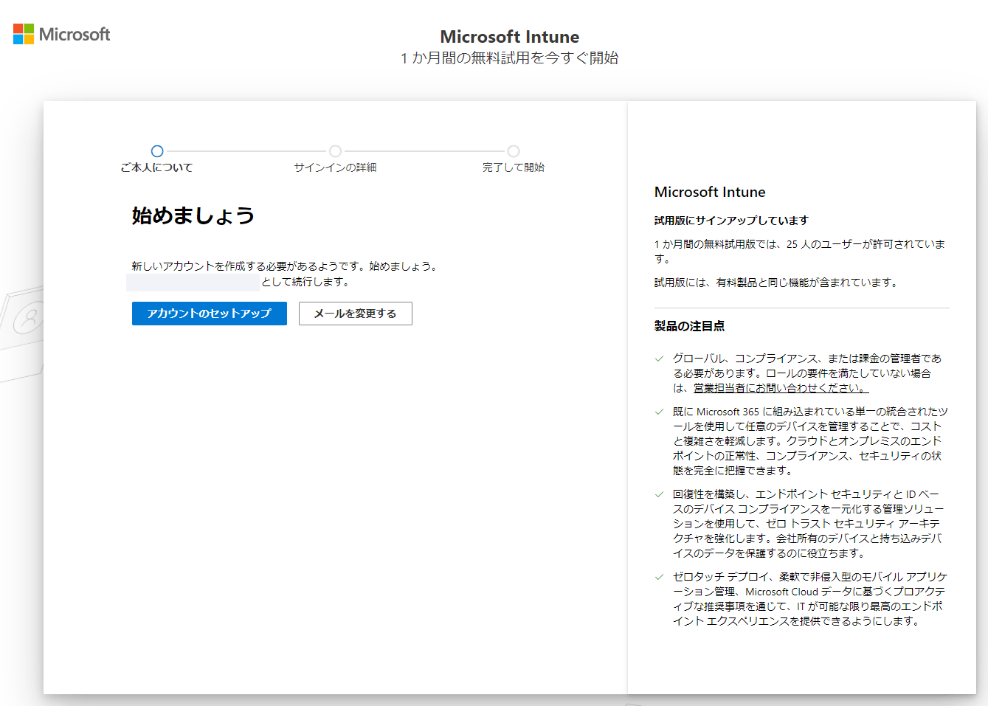Select the サインインの詳細 step circle
988x706 pixels.
click(336, 151)
